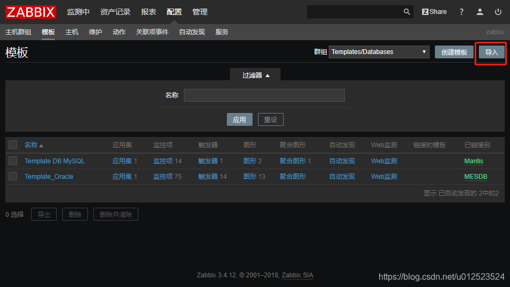Open the Zabbix SIA footer link
This screenshot has width=510, height=287.
297,275
